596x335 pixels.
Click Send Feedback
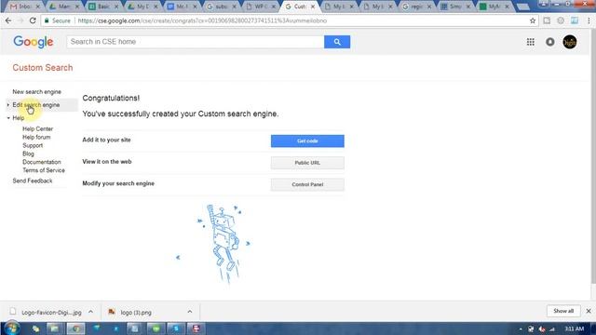(x=33, y=181)
